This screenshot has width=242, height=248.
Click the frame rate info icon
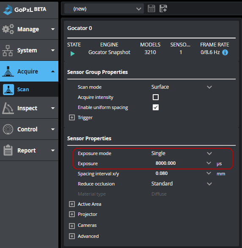[225, 52]
